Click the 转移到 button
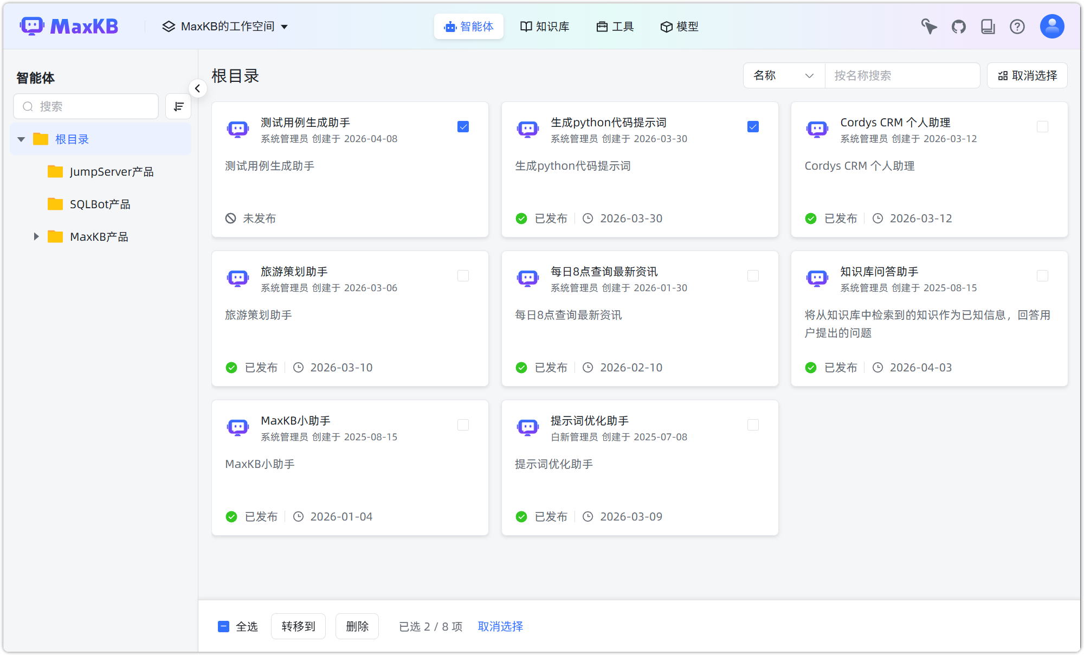 [298, 626]
